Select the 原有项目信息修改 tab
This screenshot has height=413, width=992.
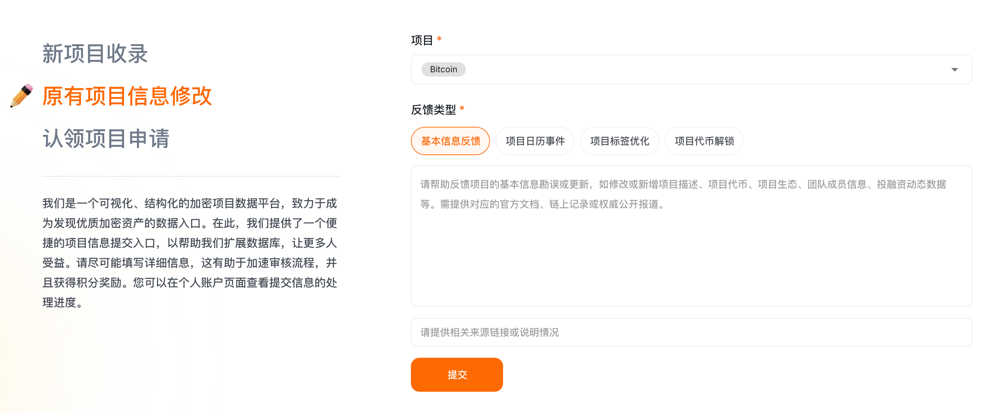tap(127, 96)
